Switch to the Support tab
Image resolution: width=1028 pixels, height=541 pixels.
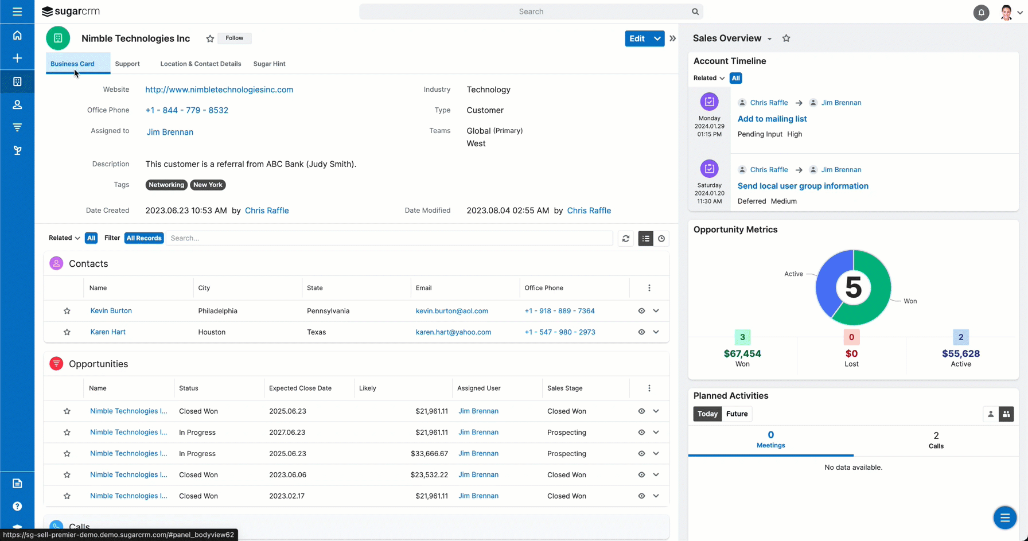(x=127, y=64)
